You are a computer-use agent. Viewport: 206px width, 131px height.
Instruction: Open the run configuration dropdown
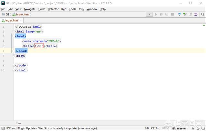[149, 14]
